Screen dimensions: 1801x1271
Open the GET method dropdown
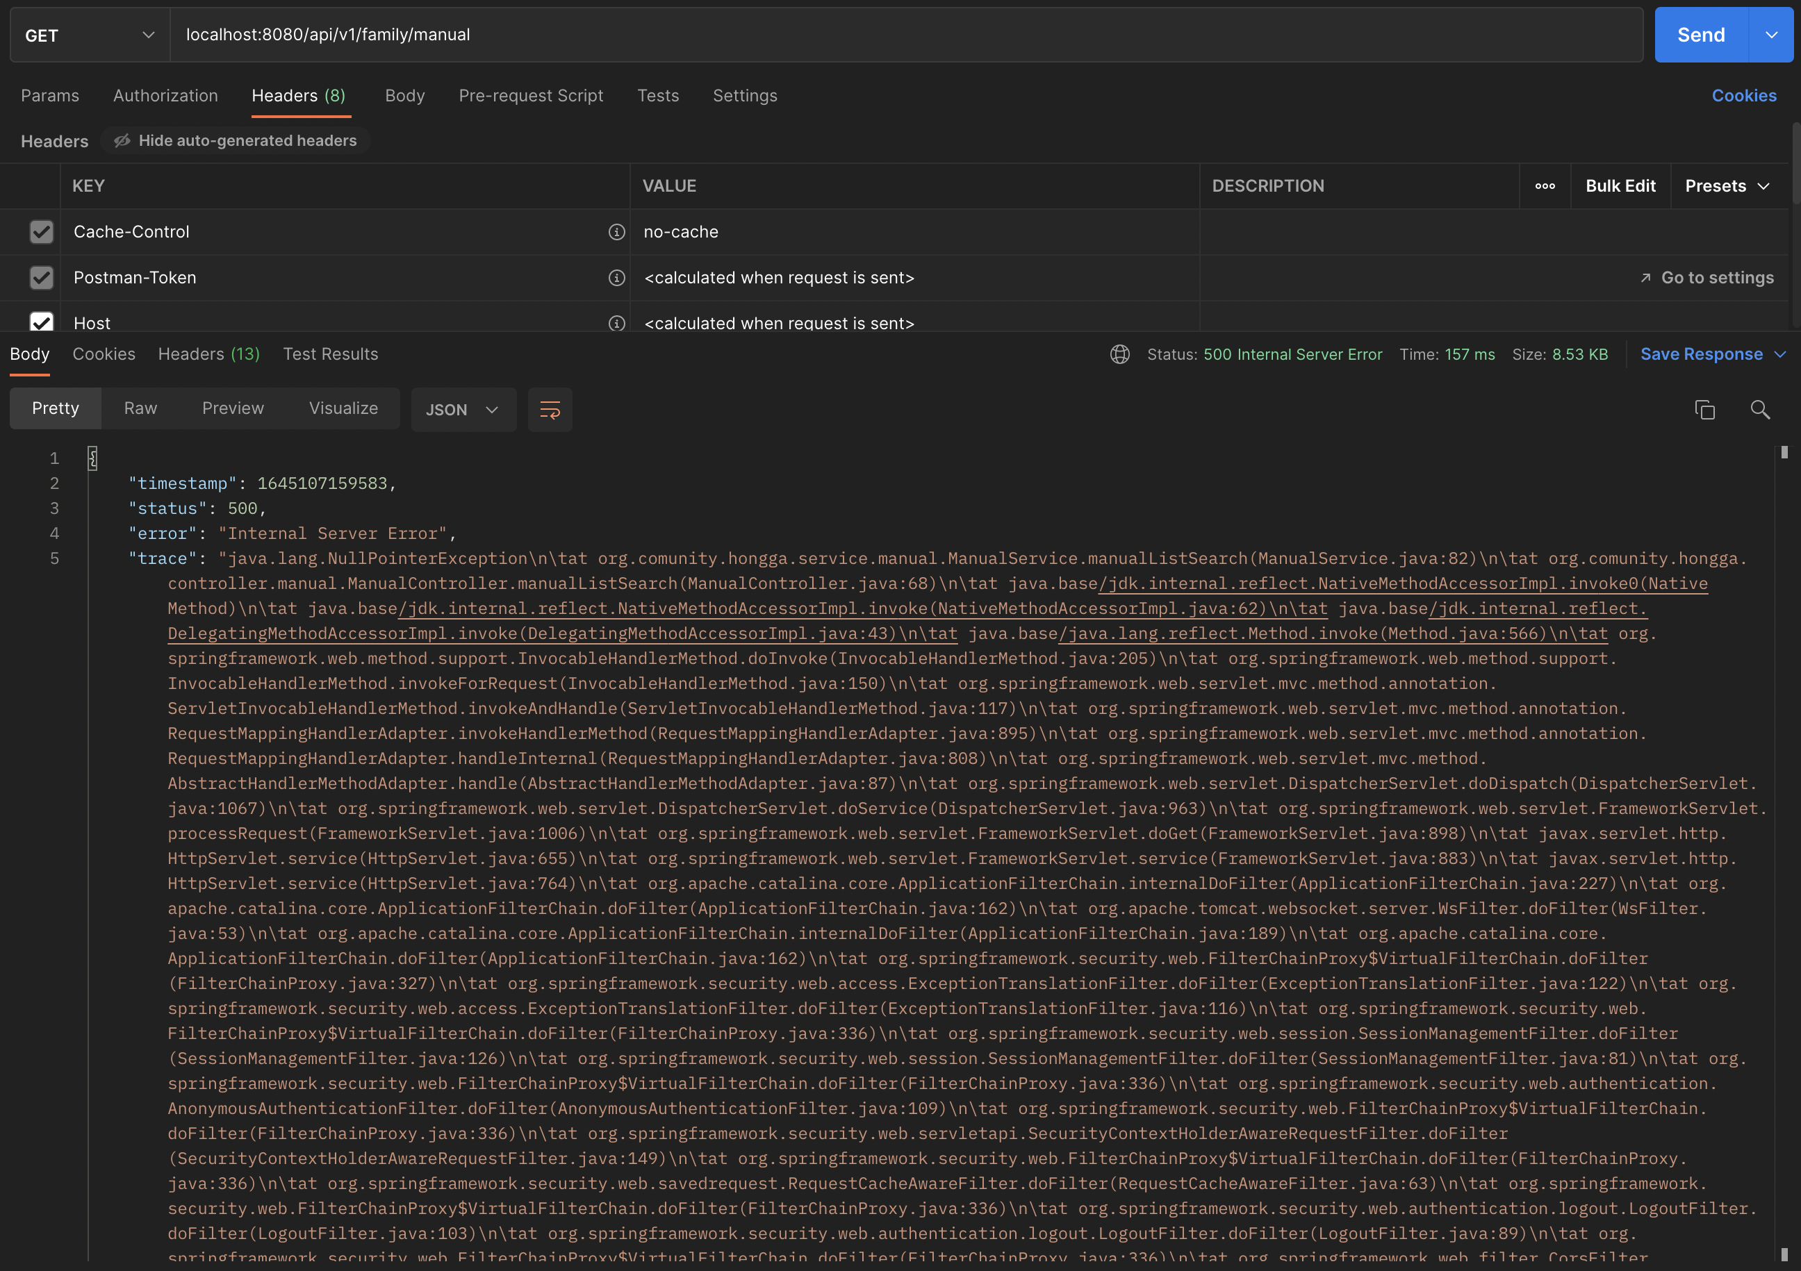90,35
